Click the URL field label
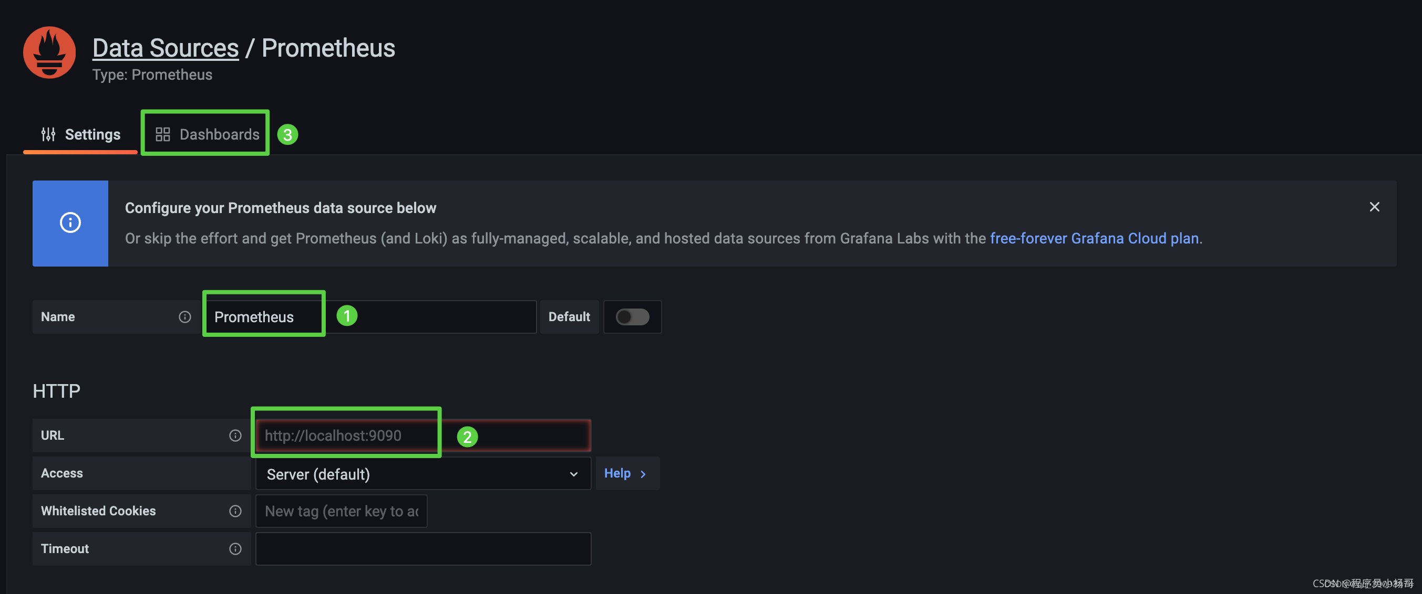The height and width of the screenshot is (594, 1422). click(53, 436)
